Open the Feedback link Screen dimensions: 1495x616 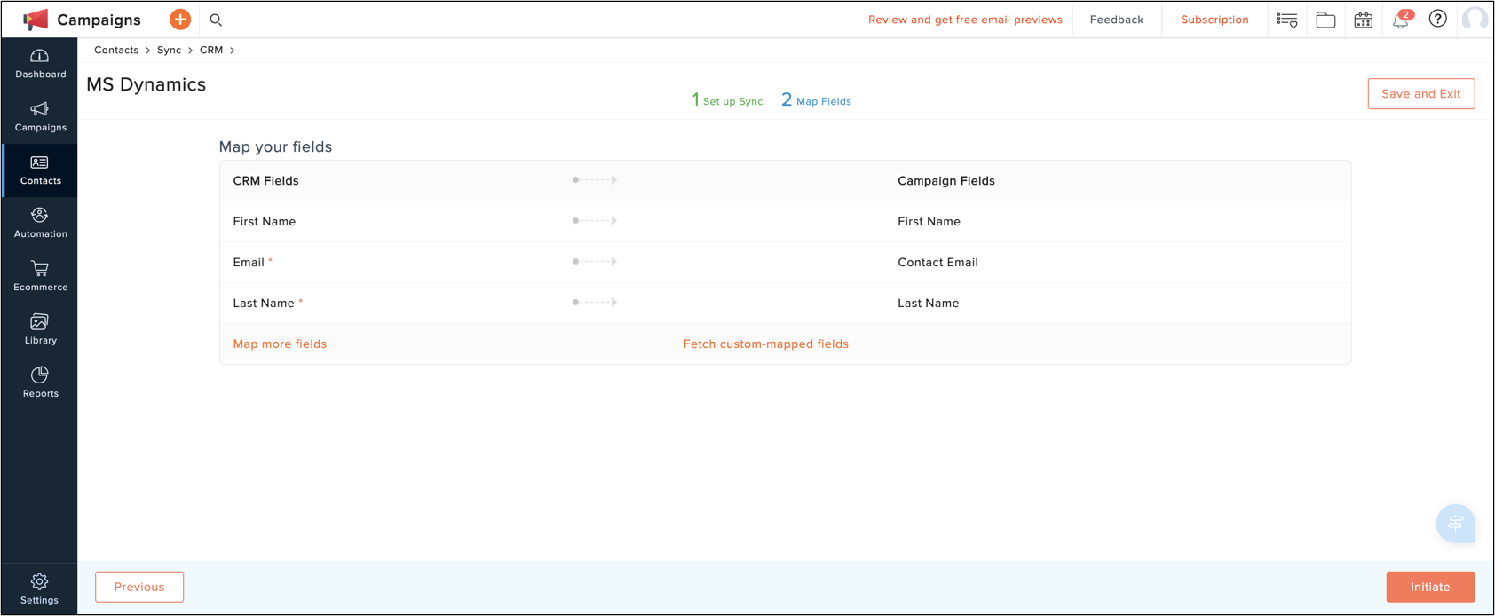point(1117,20)
